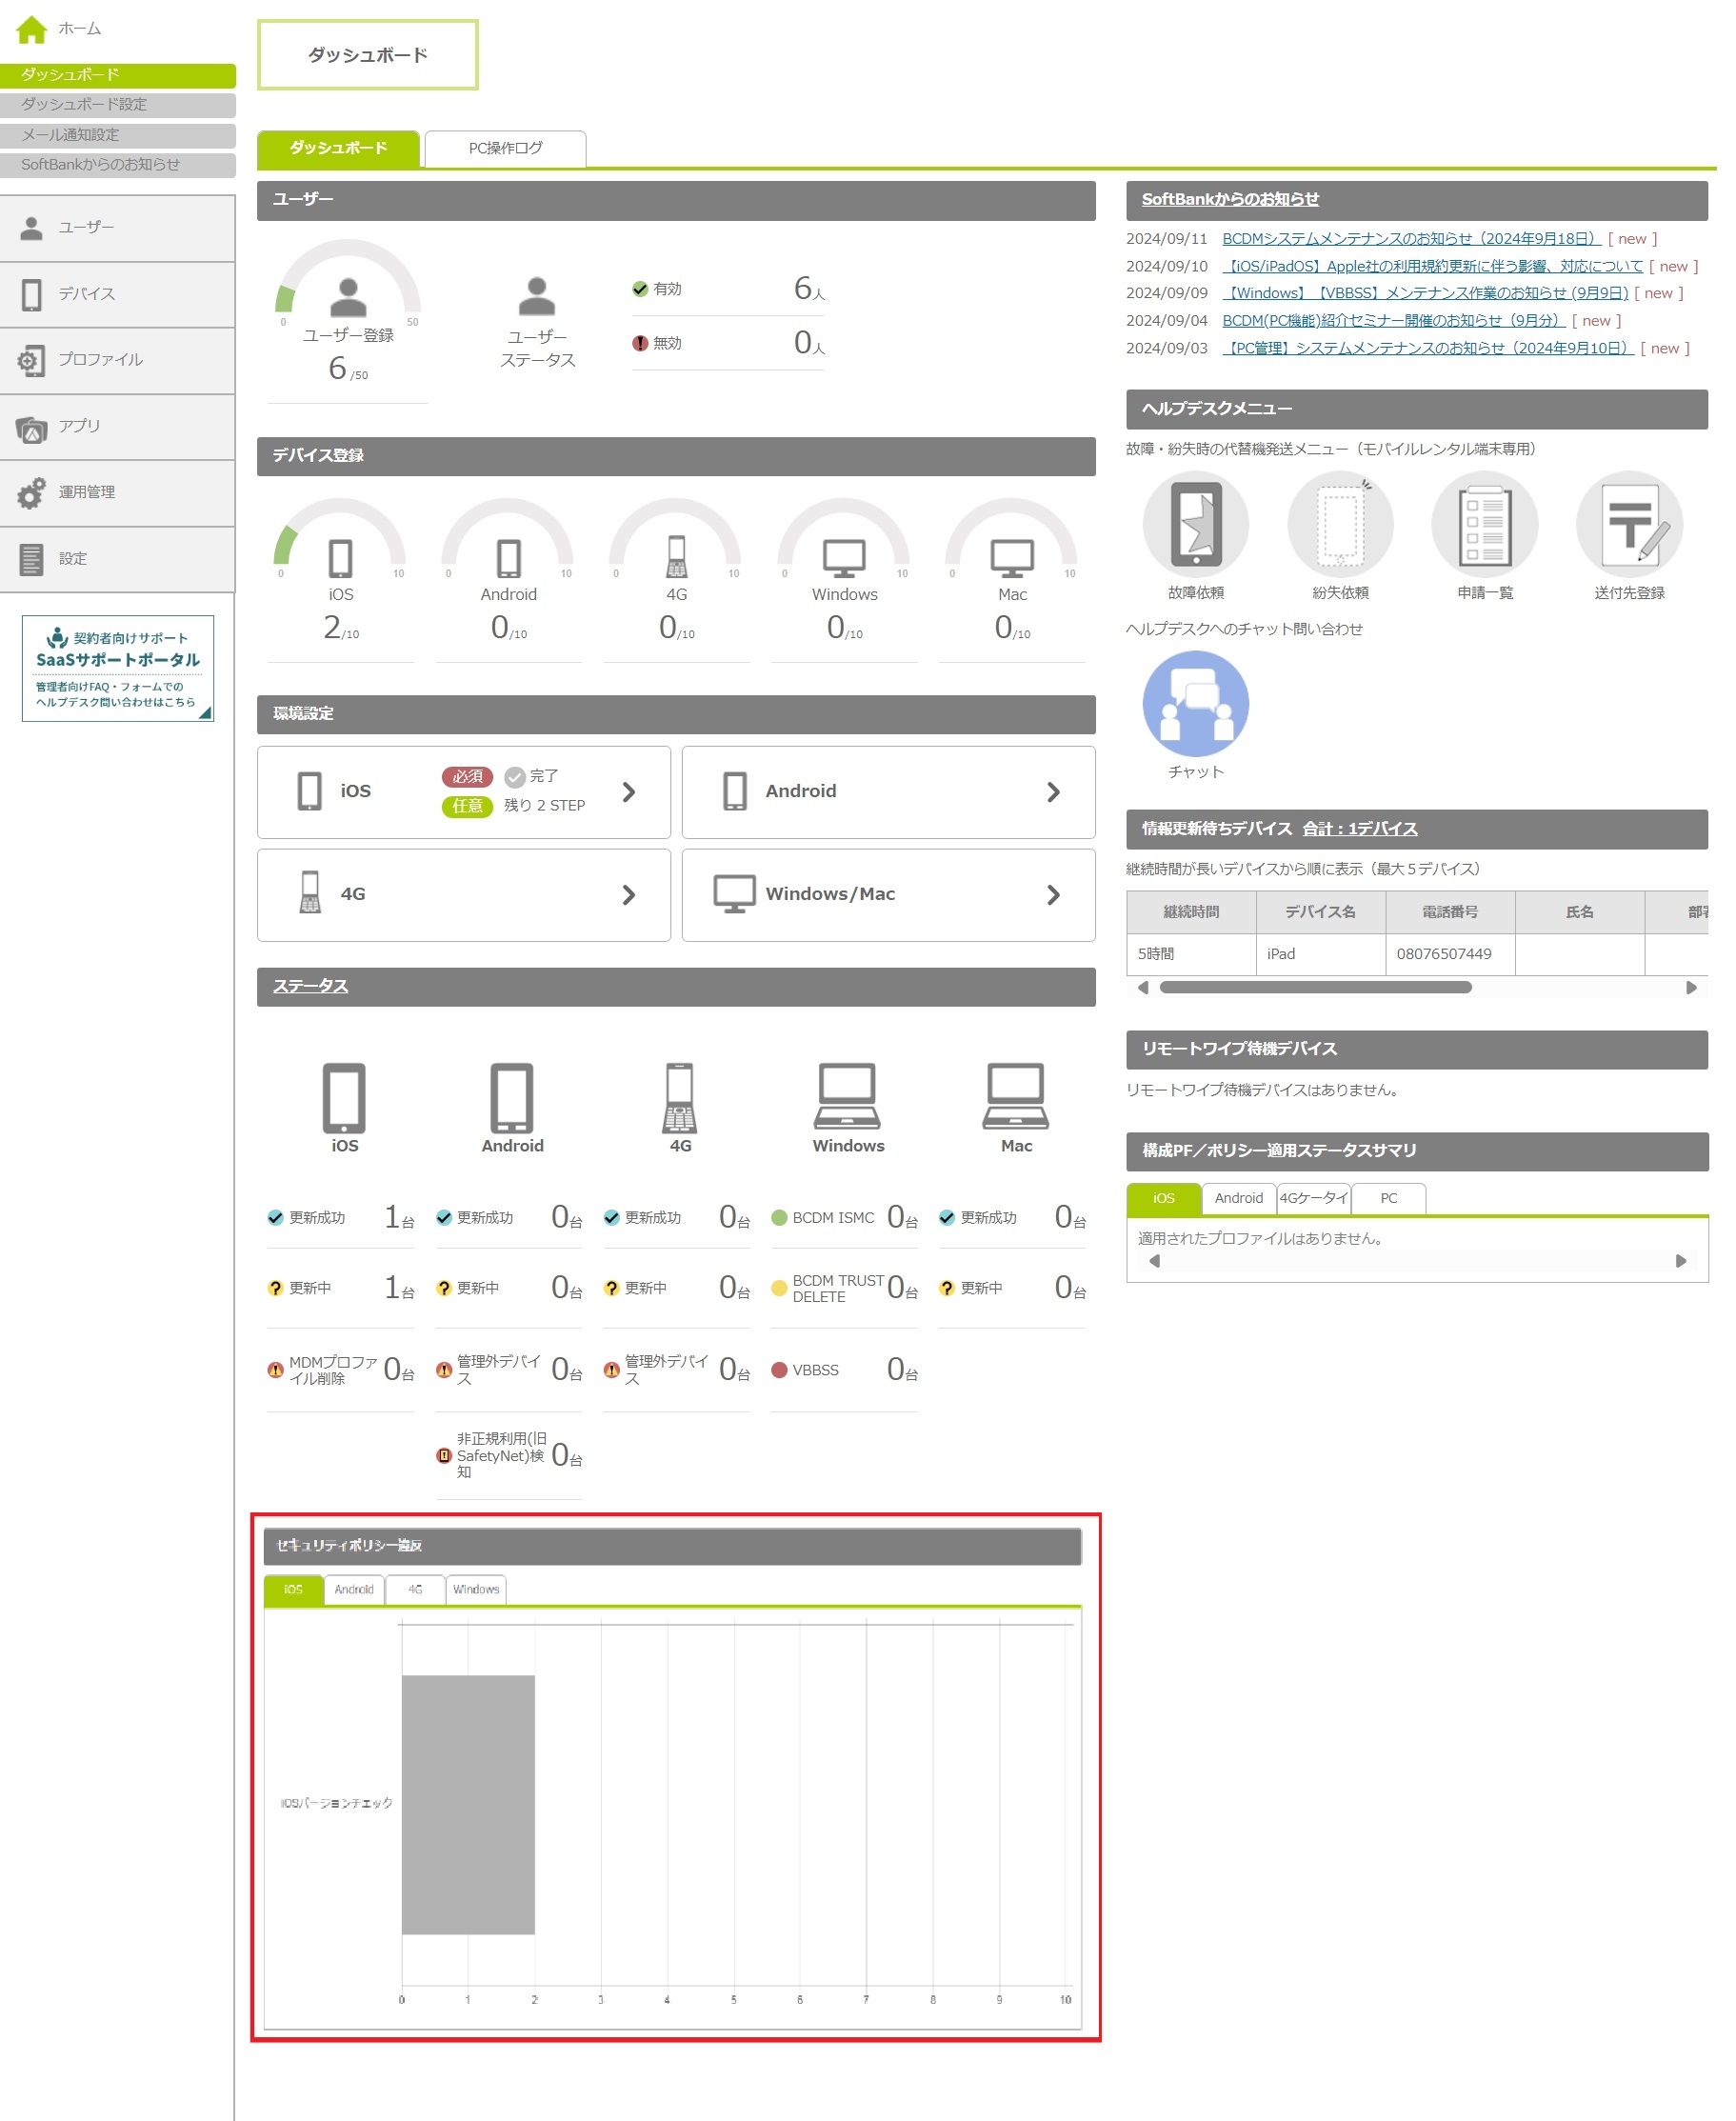
Task: Switch to the PC操作ログ tab
Action: [x=505, y=148]
